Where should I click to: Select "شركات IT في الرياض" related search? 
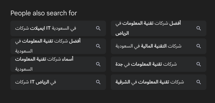35,82
